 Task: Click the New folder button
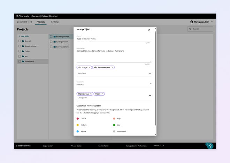click(x=24, y=36)
